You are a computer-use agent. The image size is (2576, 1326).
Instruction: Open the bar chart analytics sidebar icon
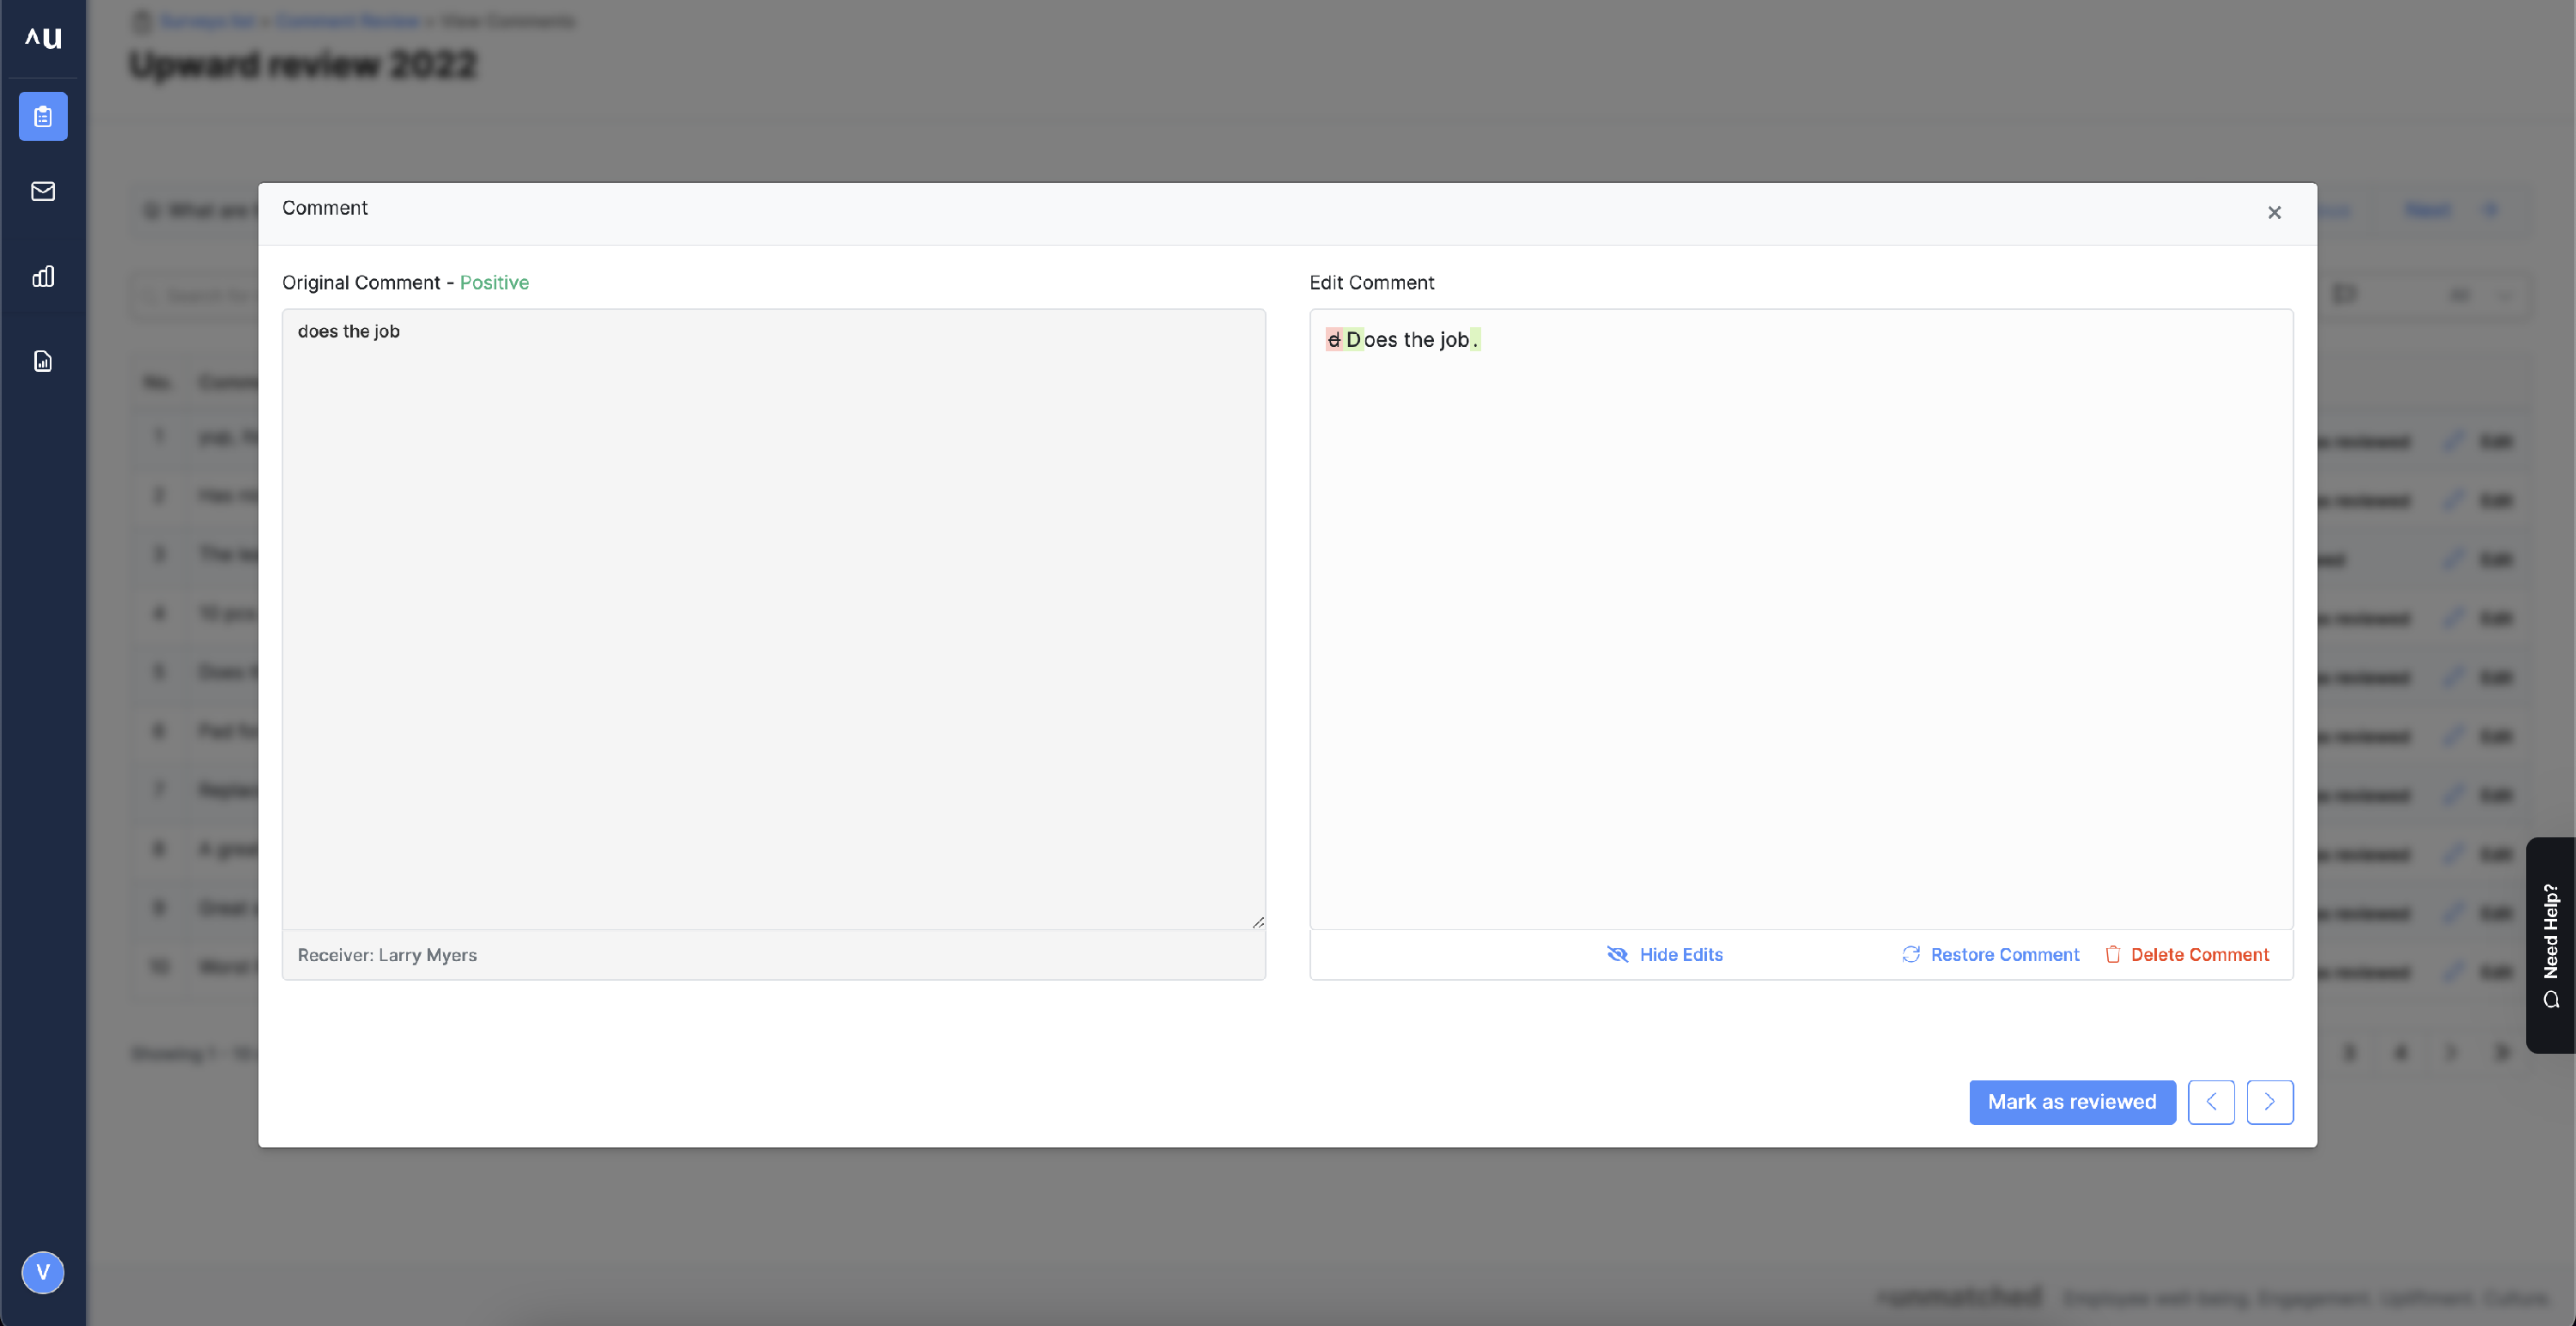click(43, 276)
